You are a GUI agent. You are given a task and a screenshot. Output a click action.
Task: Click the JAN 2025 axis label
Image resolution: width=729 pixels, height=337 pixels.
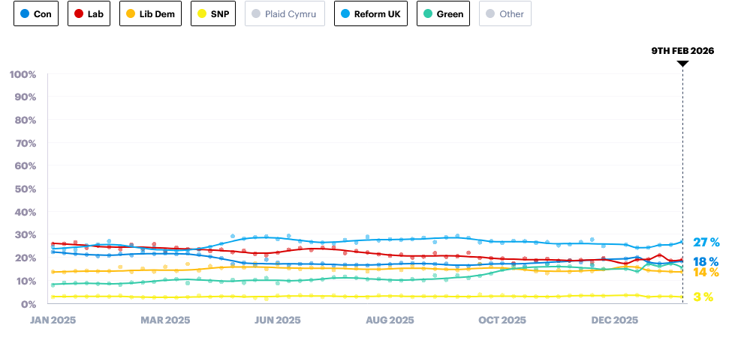click(x=53, y=321)
